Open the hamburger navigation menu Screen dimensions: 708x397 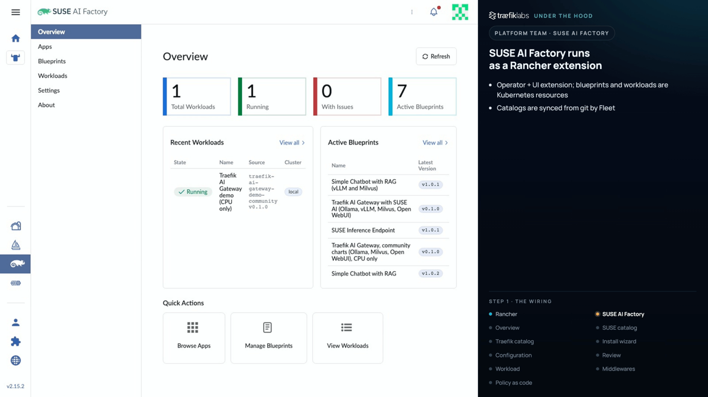click(15, 12)
